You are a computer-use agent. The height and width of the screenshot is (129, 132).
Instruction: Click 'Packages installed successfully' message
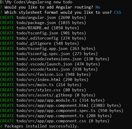click(42, 126)
